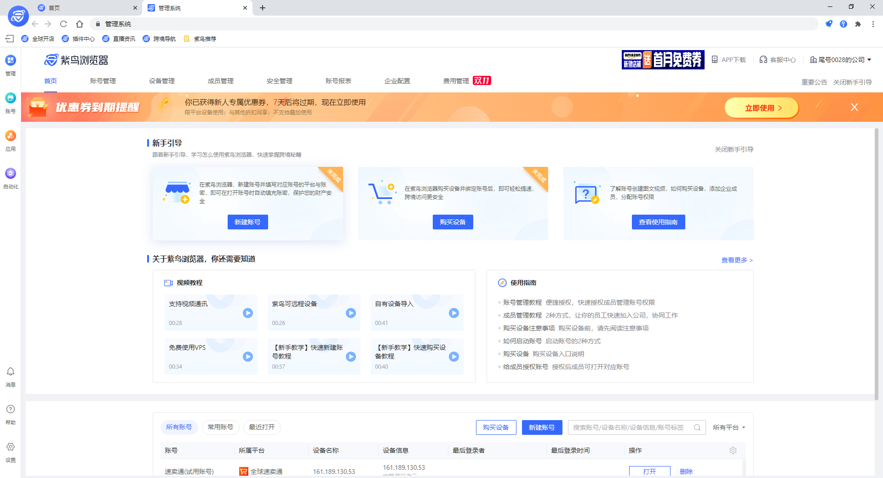Open the 应用 panel in the left sidebar
Image resolution: width=883 pixels, height=478 pixels.
click(x=10, y=140)
